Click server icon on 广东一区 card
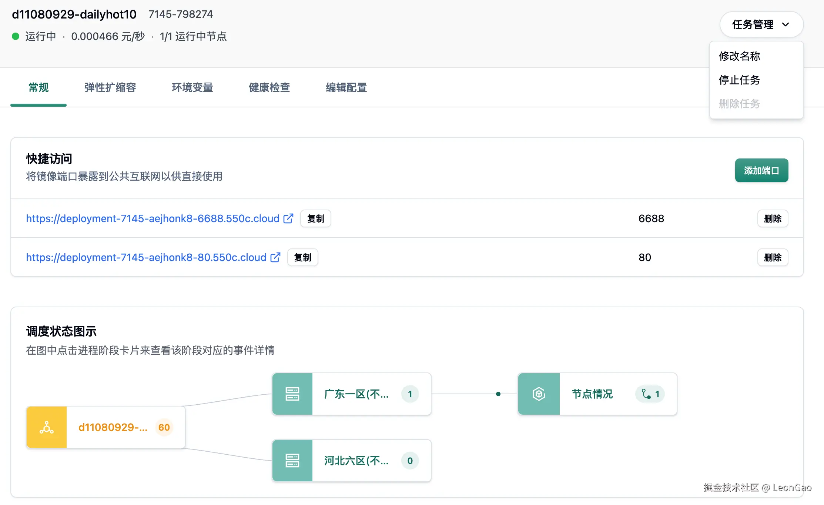 click(292, 394)
